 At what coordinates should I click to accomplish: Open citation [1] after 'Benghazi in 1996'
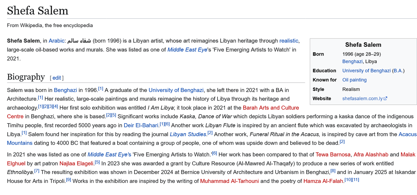(x=101, y=88)
